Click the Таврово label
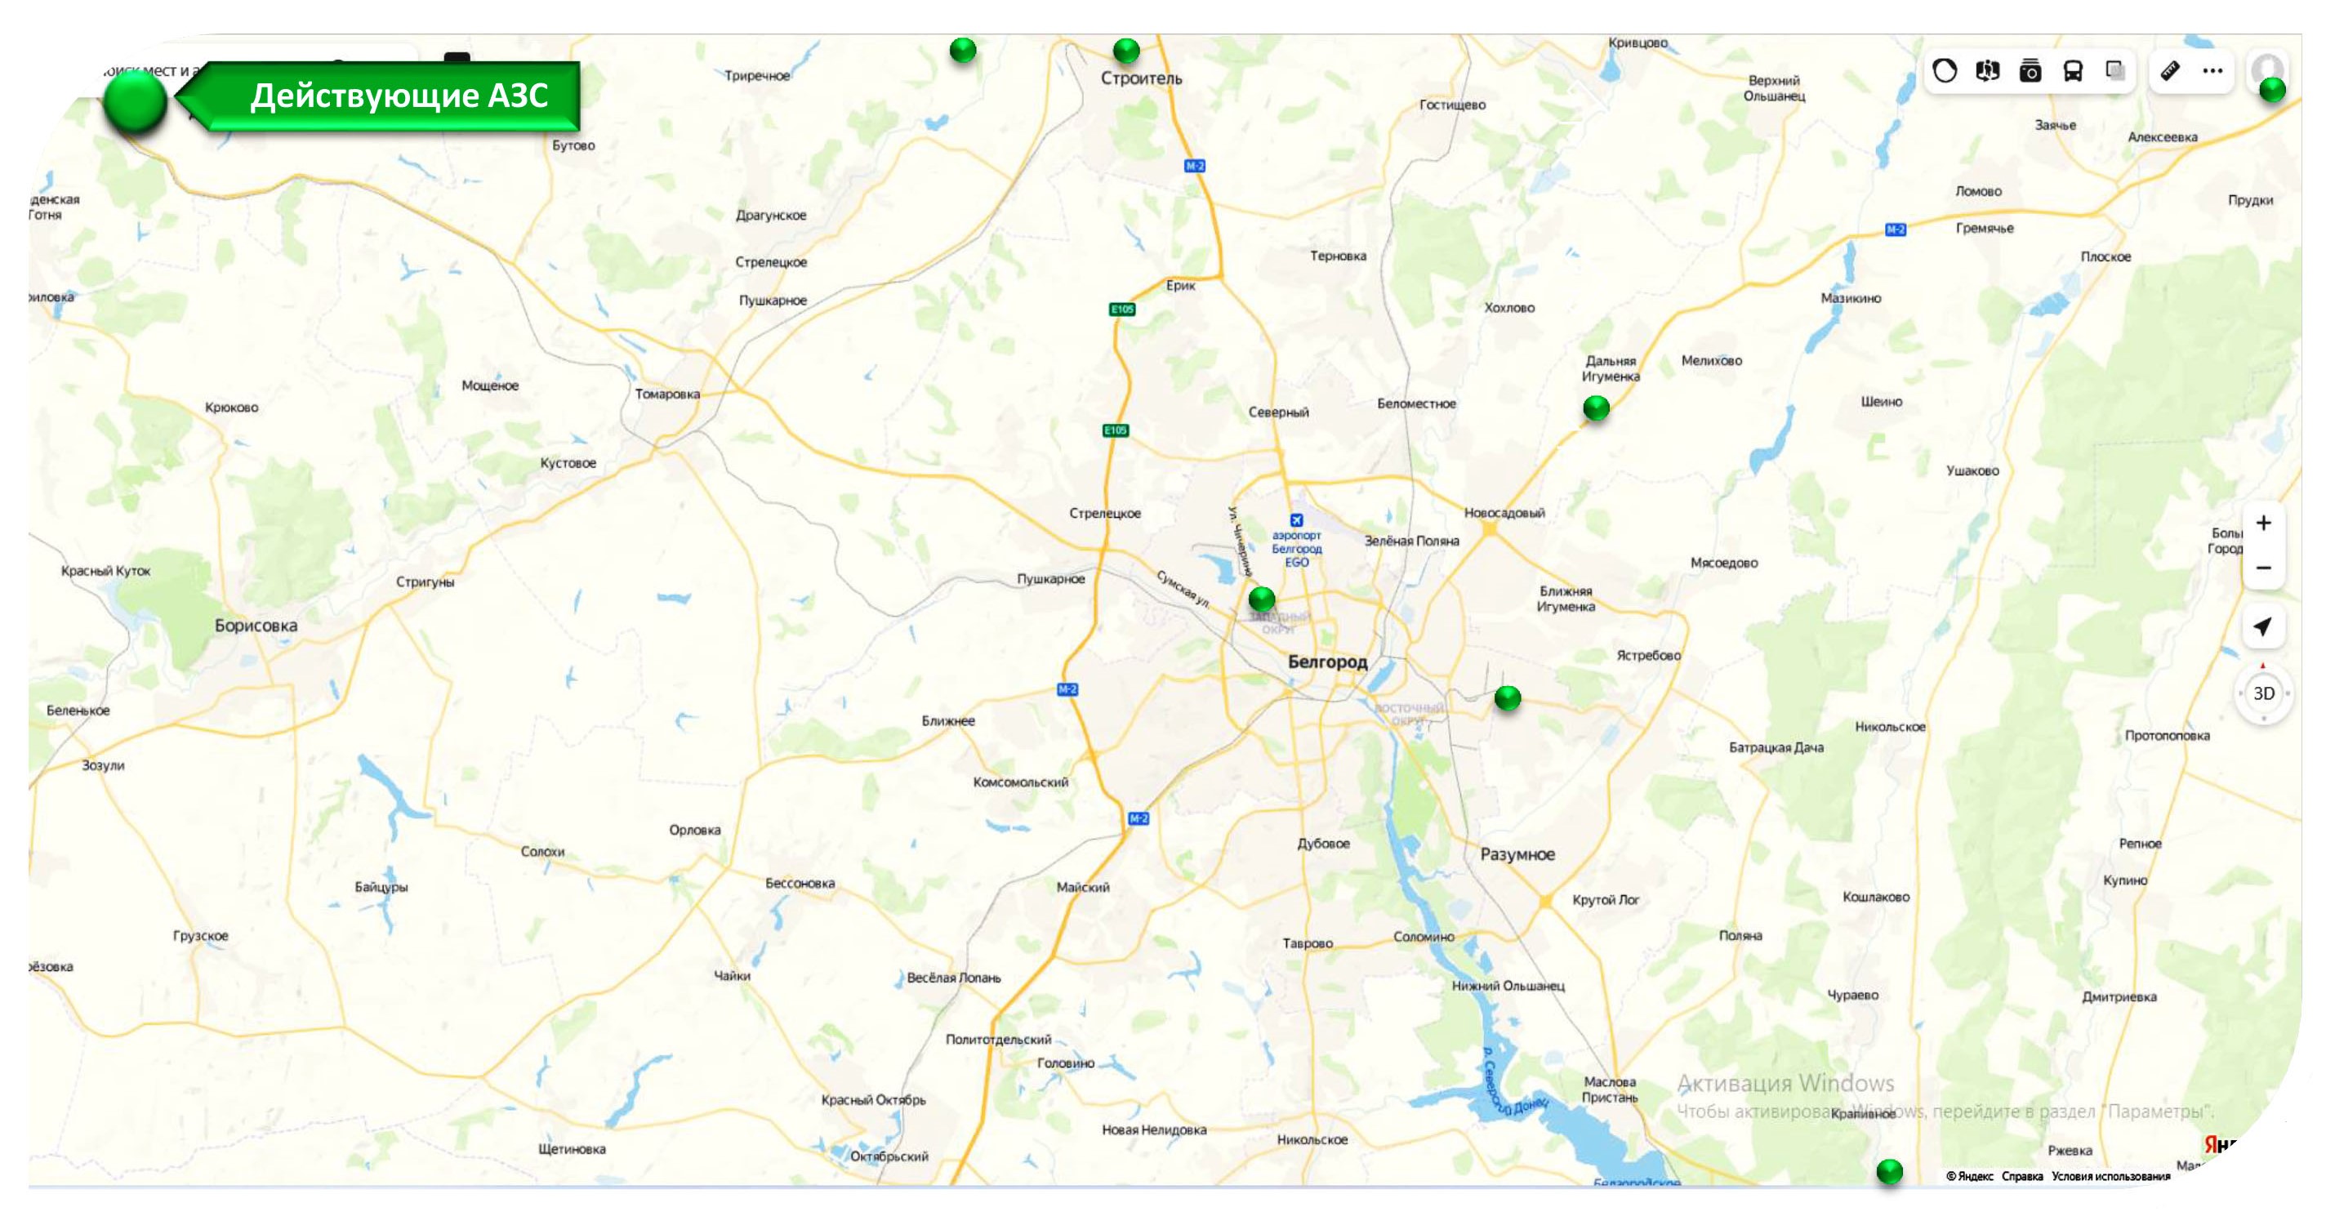 click(1308, 942)
